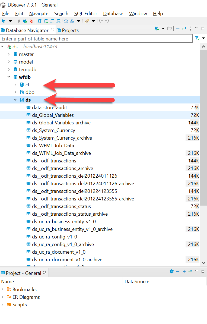Image resolution: width=207 pixels, height=324 pixels.
Task: Expand the model database node
Action: [9, 62]
